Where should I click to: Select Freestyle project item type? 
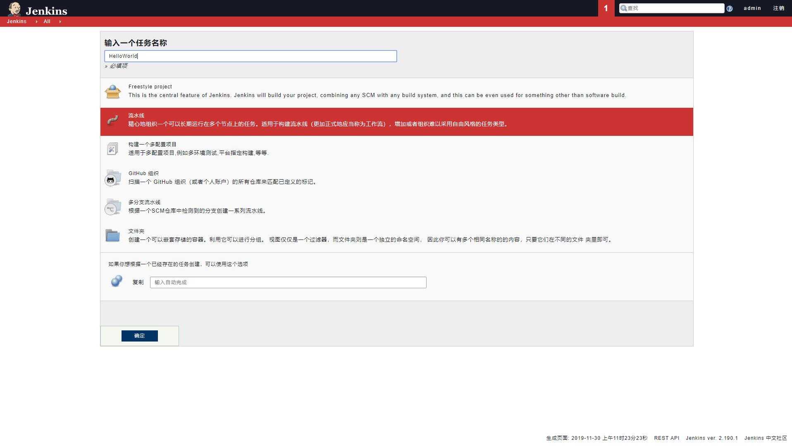[397, 93]
